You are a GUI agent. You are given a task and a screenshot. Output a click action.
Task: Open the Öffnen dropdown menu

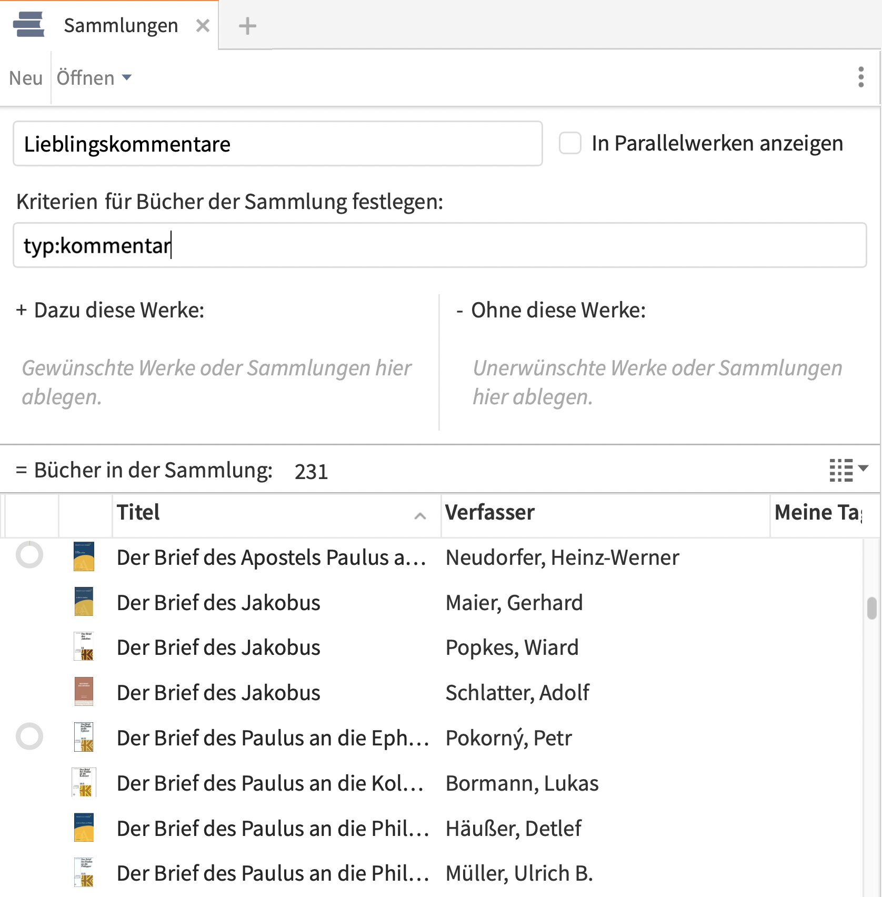94,78
